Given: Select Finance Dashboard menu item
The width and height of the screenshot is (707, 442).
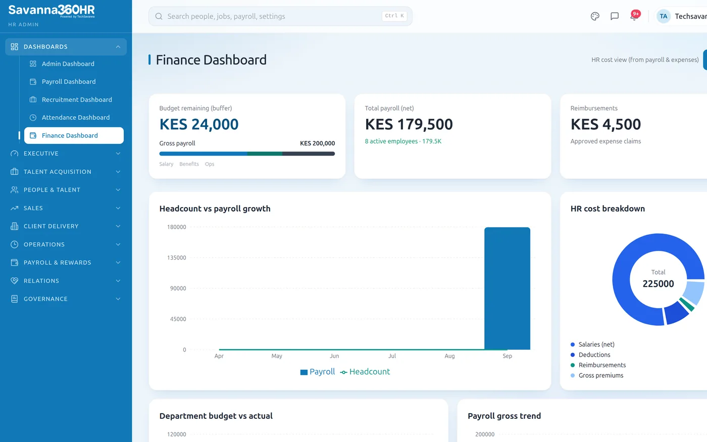Looking at the screenshot, I should pos(74,135).
